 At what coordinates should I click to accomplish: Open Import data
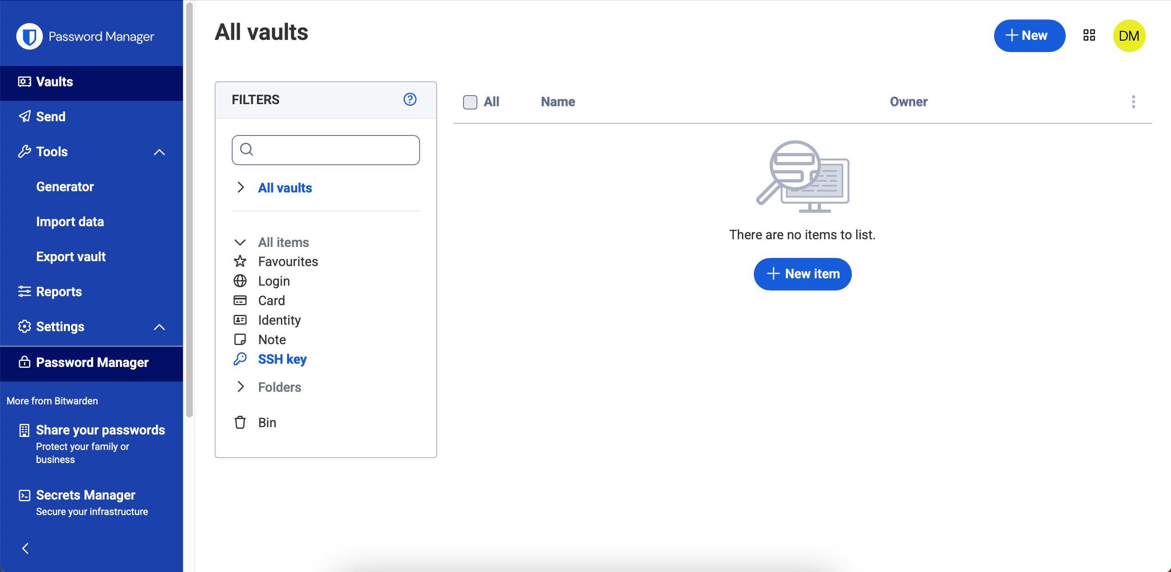click(70, 221)
